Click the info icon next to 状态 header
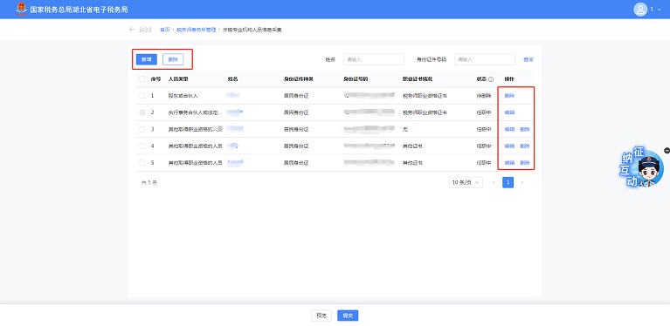This screenshot has width=670, height=326. (491, 79)
